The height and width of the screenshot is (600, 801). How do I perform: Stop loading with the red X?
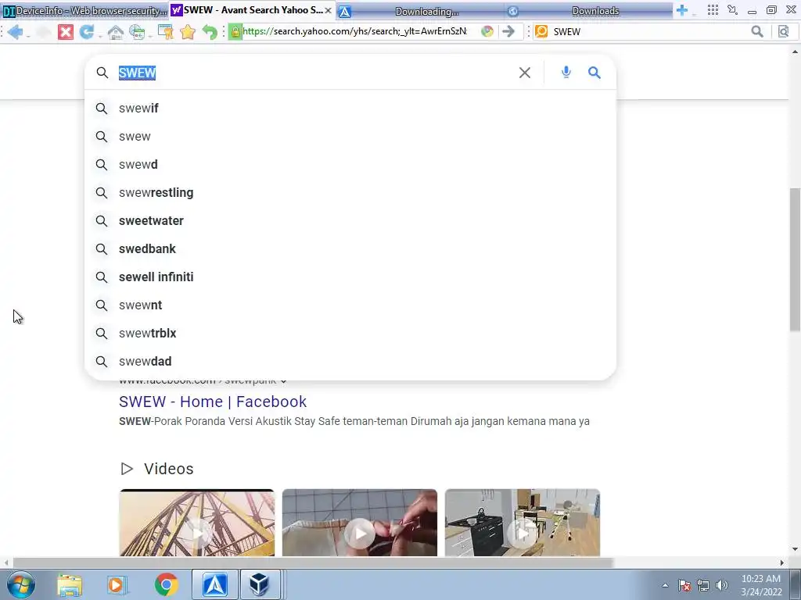click(x=66, y=31)
